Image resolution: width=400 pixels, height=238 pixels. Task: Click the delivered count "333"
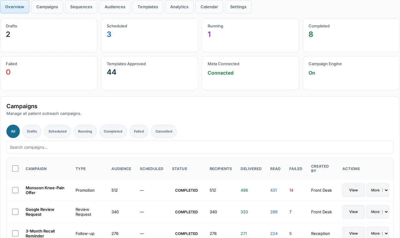244,212
